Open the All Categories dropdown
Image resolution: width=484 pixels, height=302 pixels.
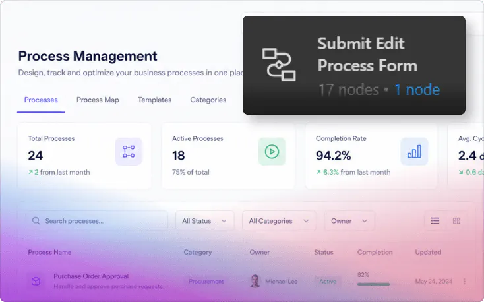pyautogui.click(x=279, y=221)
